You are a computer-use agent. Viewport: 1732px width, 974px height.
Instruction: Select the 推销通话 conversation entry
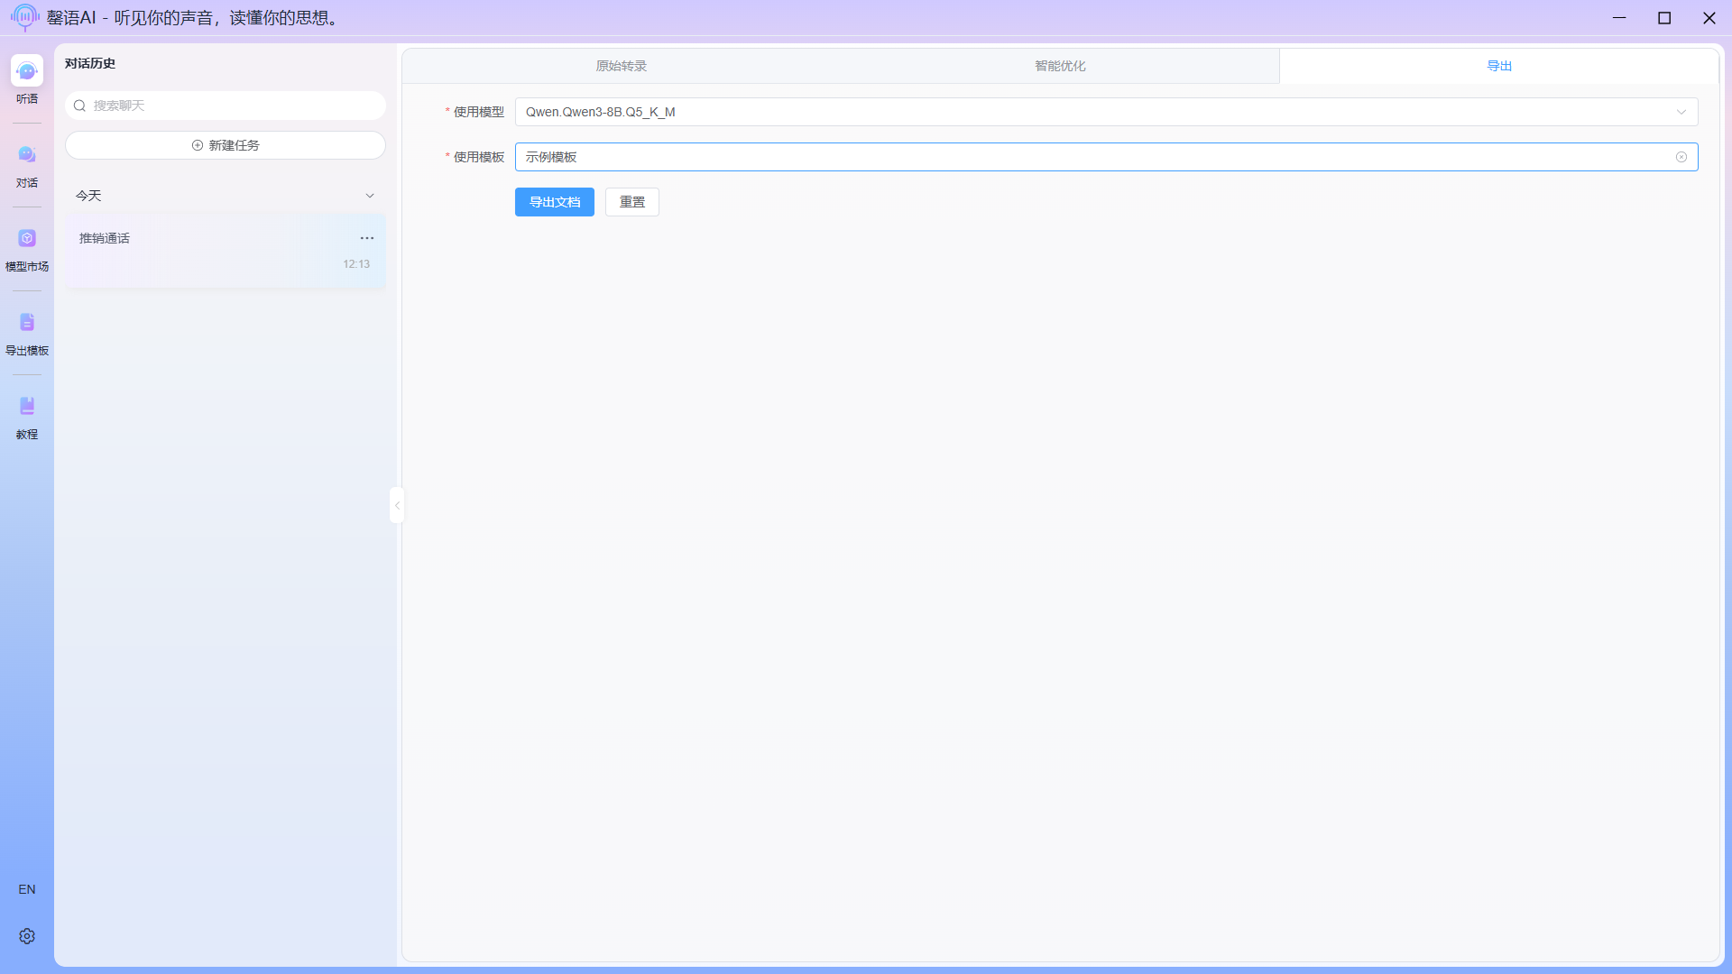pos(226,251)
